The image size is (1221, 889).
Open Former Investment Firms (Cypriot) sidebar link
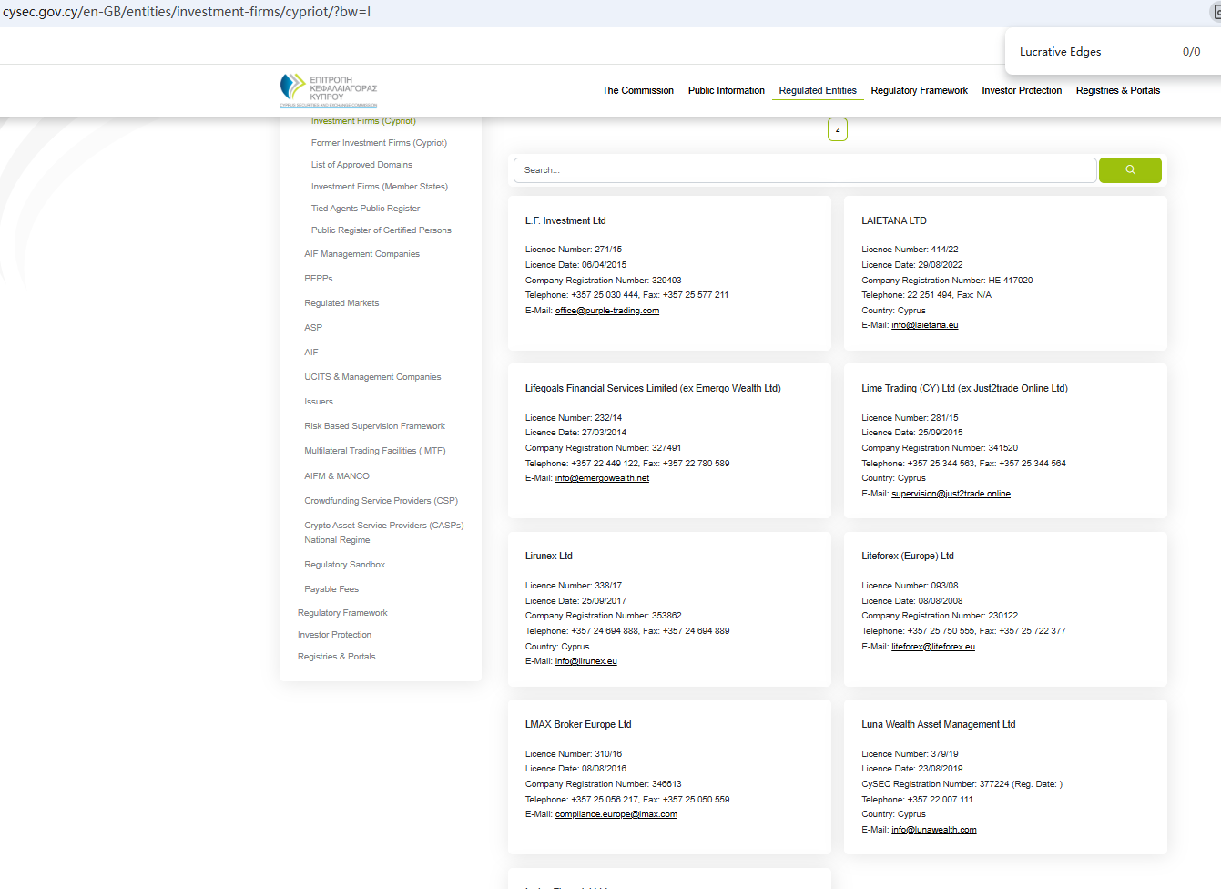point(379,143)
